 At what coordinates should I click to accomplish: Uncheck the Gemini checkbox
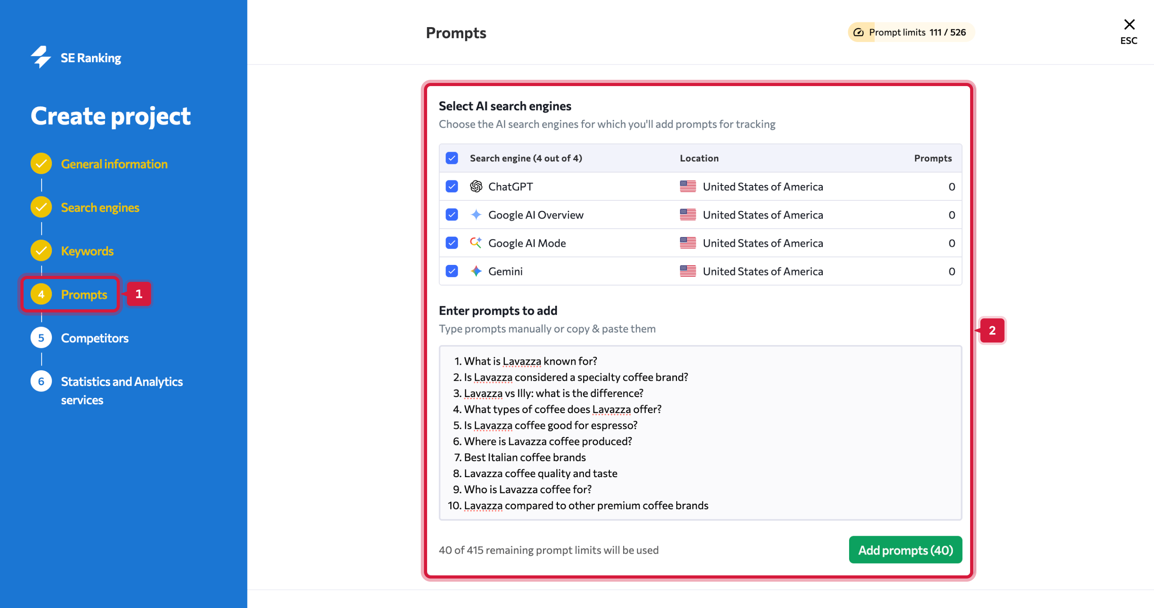point(451,271)
